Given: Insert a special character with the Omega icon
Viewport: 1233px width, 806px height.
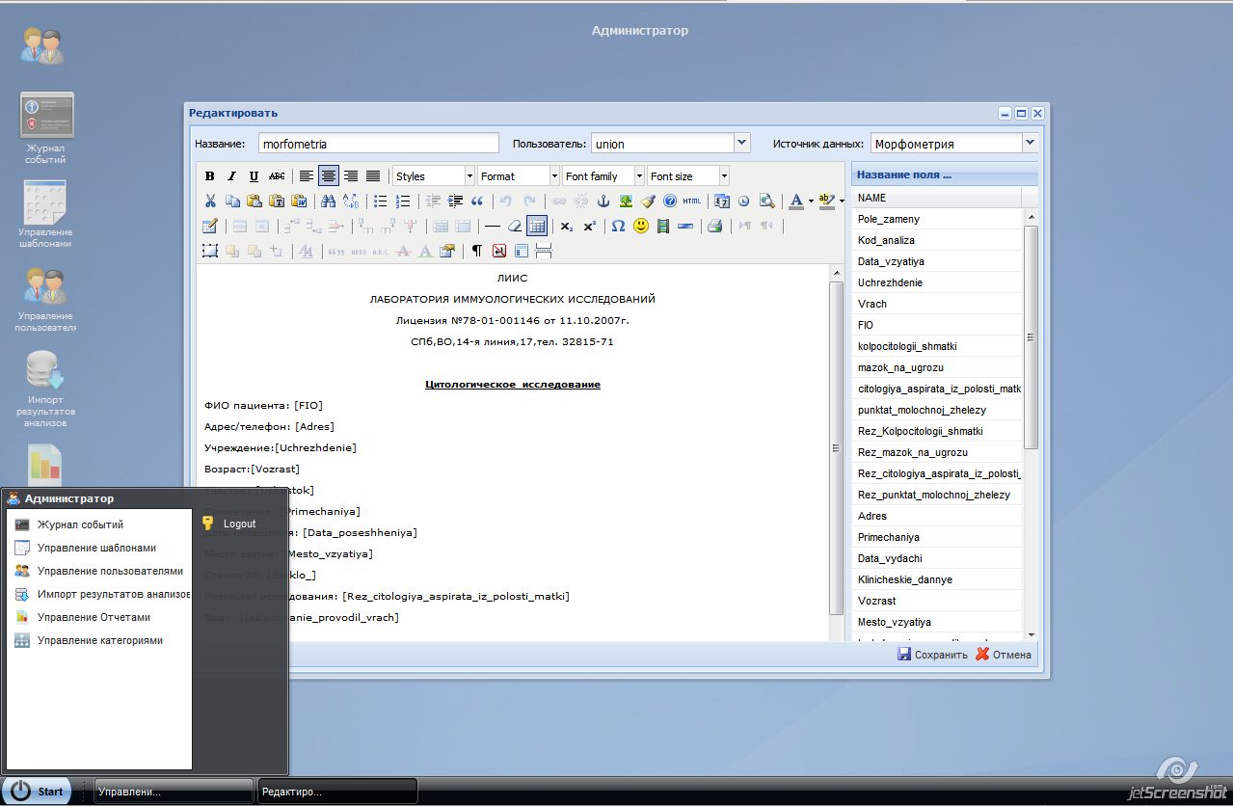Looking at the screenshot, I should (x=618, y=227).
